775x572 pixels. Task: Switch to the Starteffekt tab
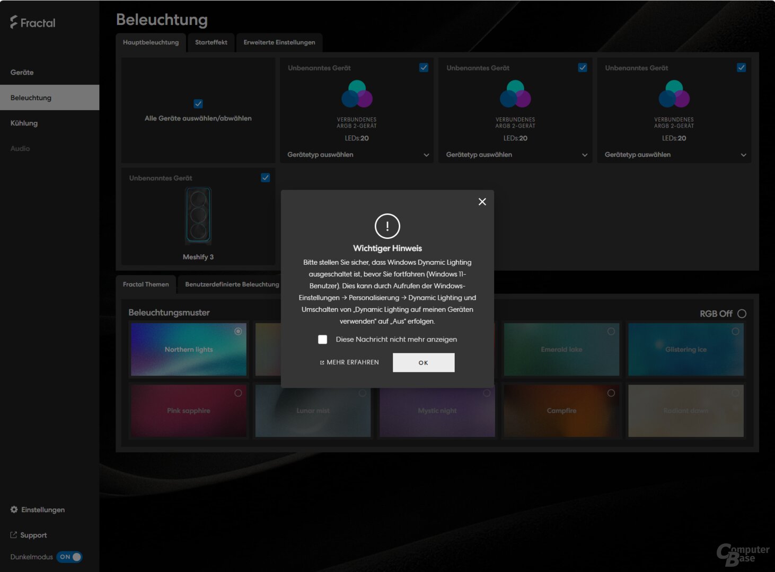(x=211, y=42)
